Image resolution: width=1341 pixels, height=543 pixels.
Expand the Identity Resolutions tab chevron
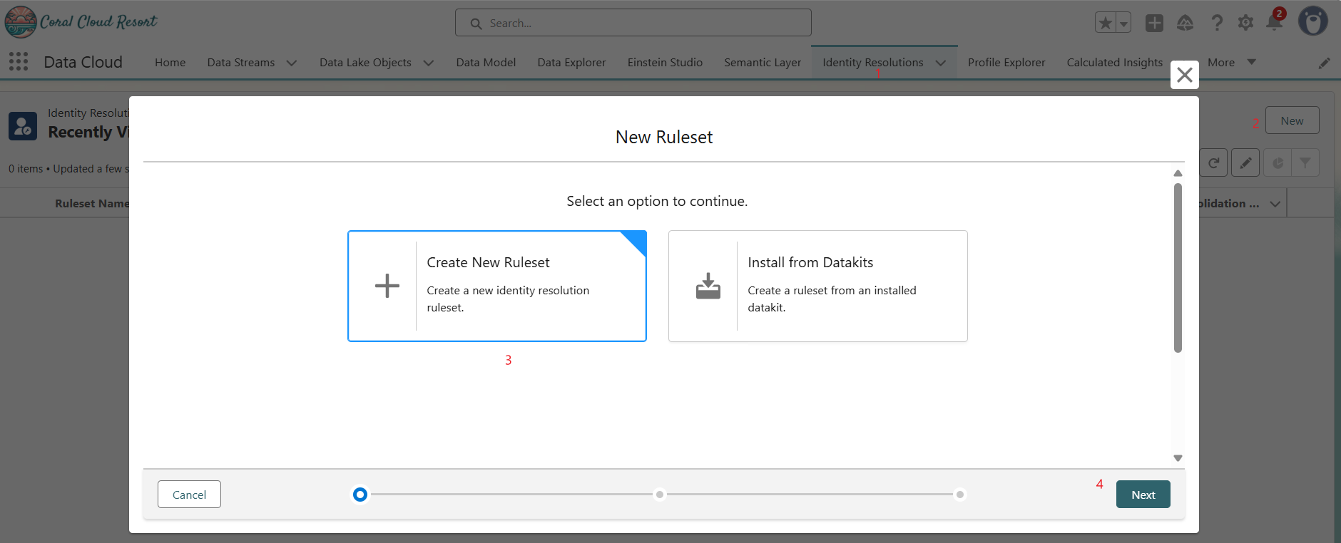940,63
